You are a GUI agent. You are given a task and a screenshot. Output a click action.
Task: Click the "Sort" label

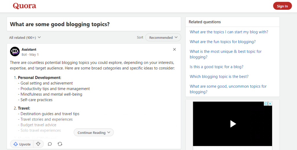click(140, 37)
